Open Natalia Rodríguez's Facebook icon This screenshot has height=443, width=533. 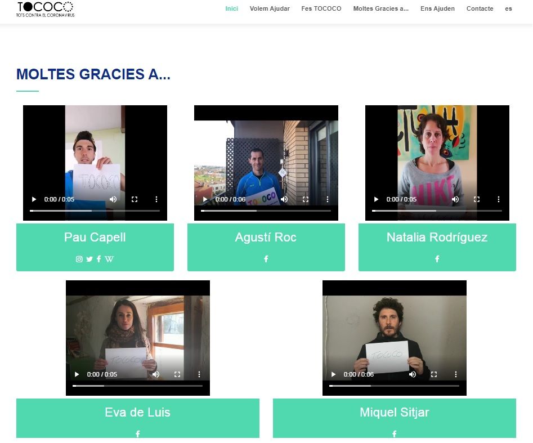(x=437, y=259)
